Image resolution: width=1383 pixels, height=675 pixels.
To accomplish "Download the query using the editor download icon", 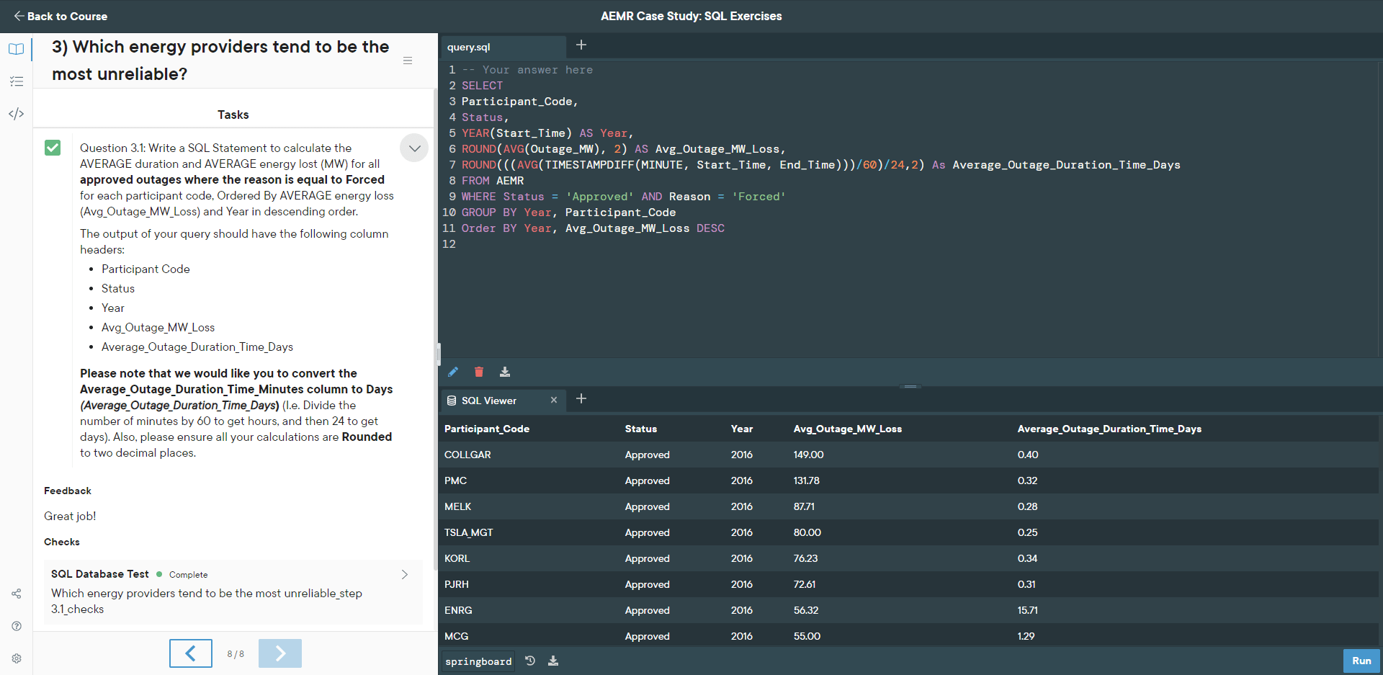I will point(505,372).
